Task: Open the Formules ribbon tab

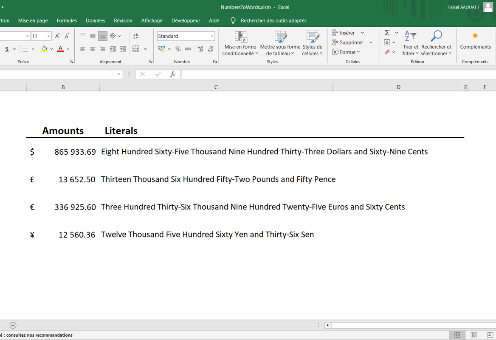Action: [x=67, y=20]
